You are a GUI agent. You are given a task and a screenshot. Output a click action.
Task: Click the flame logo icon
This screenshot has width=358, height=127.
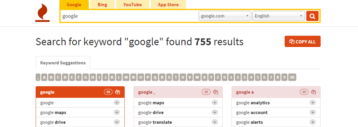click(42, 14)
